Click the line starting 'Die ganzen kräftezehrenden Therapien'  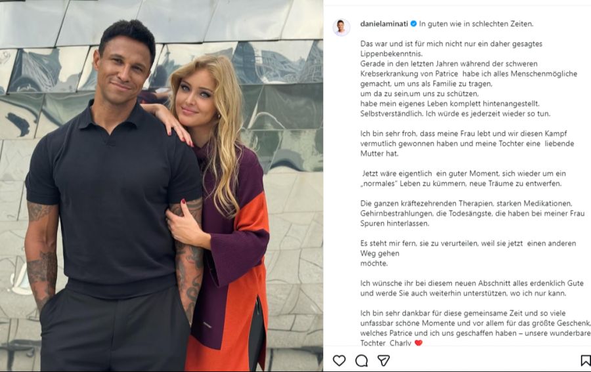(x=466, y=203)
